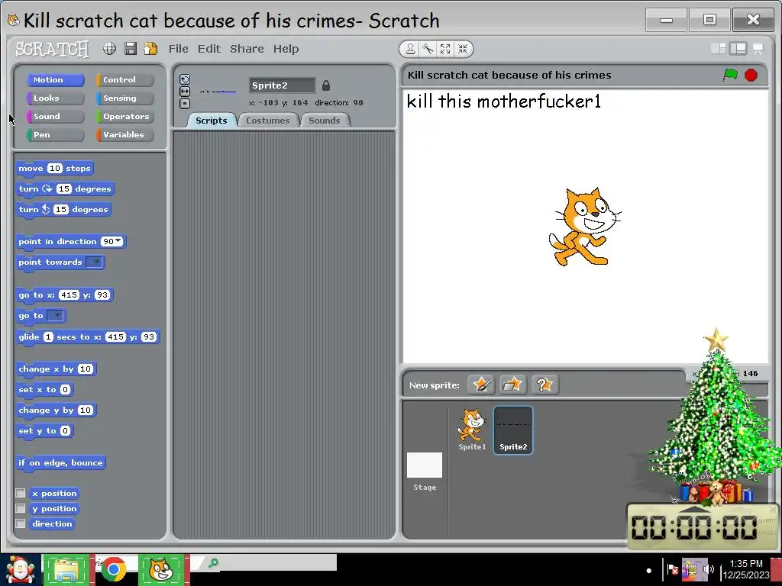This screenshot has height=586, width=782.
Task: Click the Sprite2 name field
Action: 283,85
